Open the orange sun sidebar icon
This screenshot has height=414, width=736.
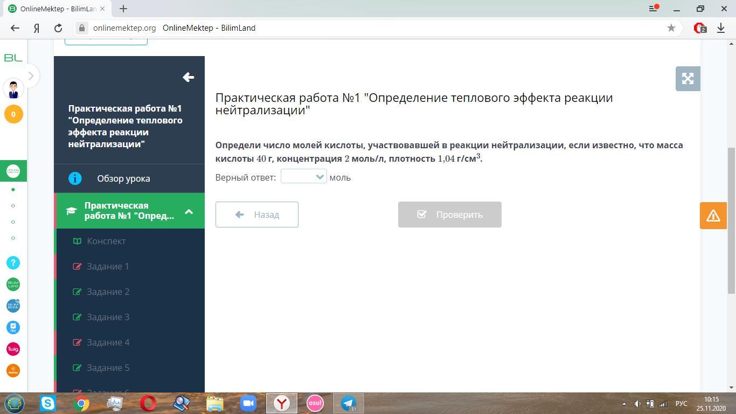click(x=13, y=370)
